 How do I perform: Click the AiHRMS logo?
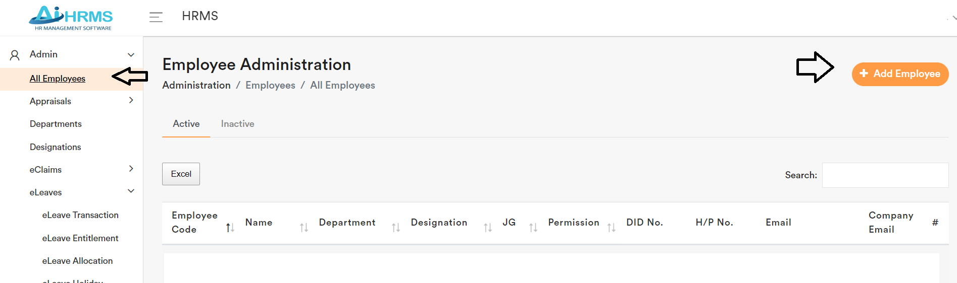point(71,18)
